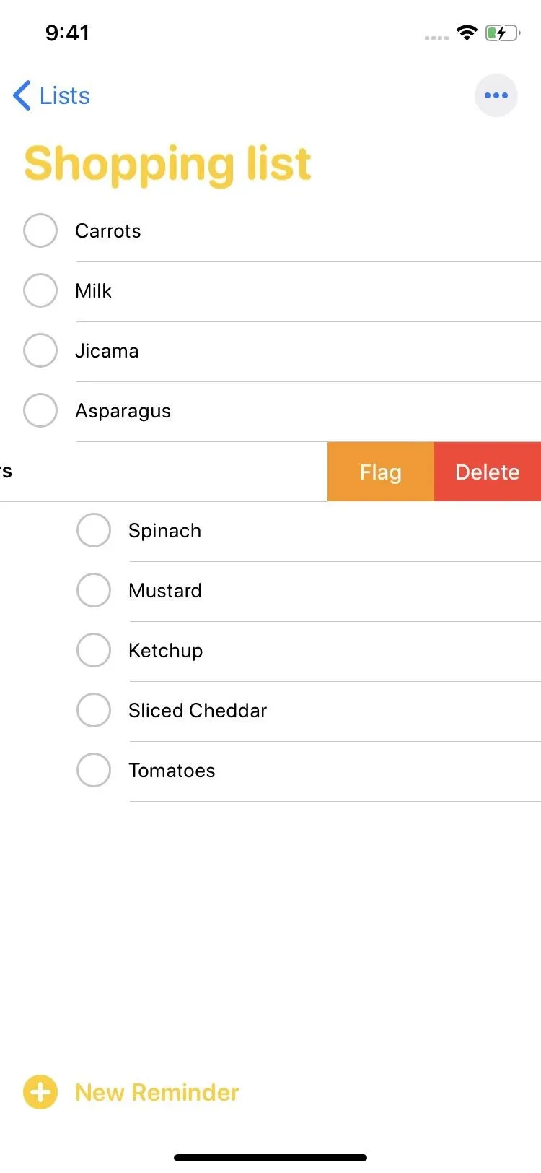
Task: Tap the yellow plus New Reminder icon
Action: click(40, 1092)
